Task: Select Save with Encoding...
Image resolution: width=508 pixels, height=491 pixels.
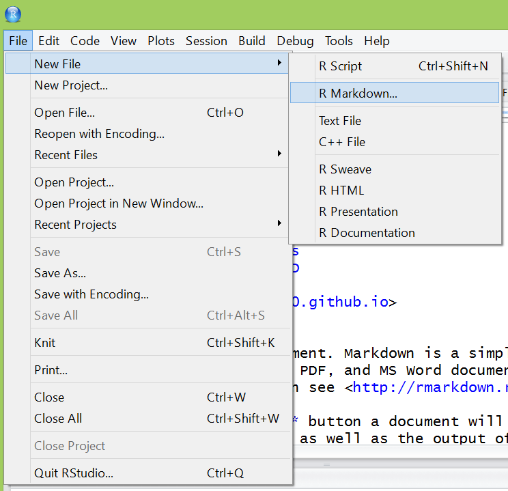Action: (x=147, y=294)
